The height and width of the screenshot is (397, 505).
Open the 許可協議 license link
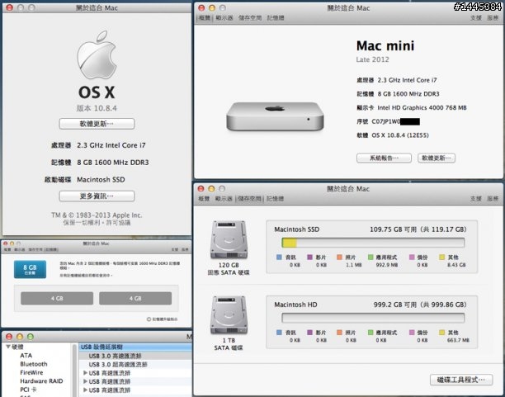(119, 223)
